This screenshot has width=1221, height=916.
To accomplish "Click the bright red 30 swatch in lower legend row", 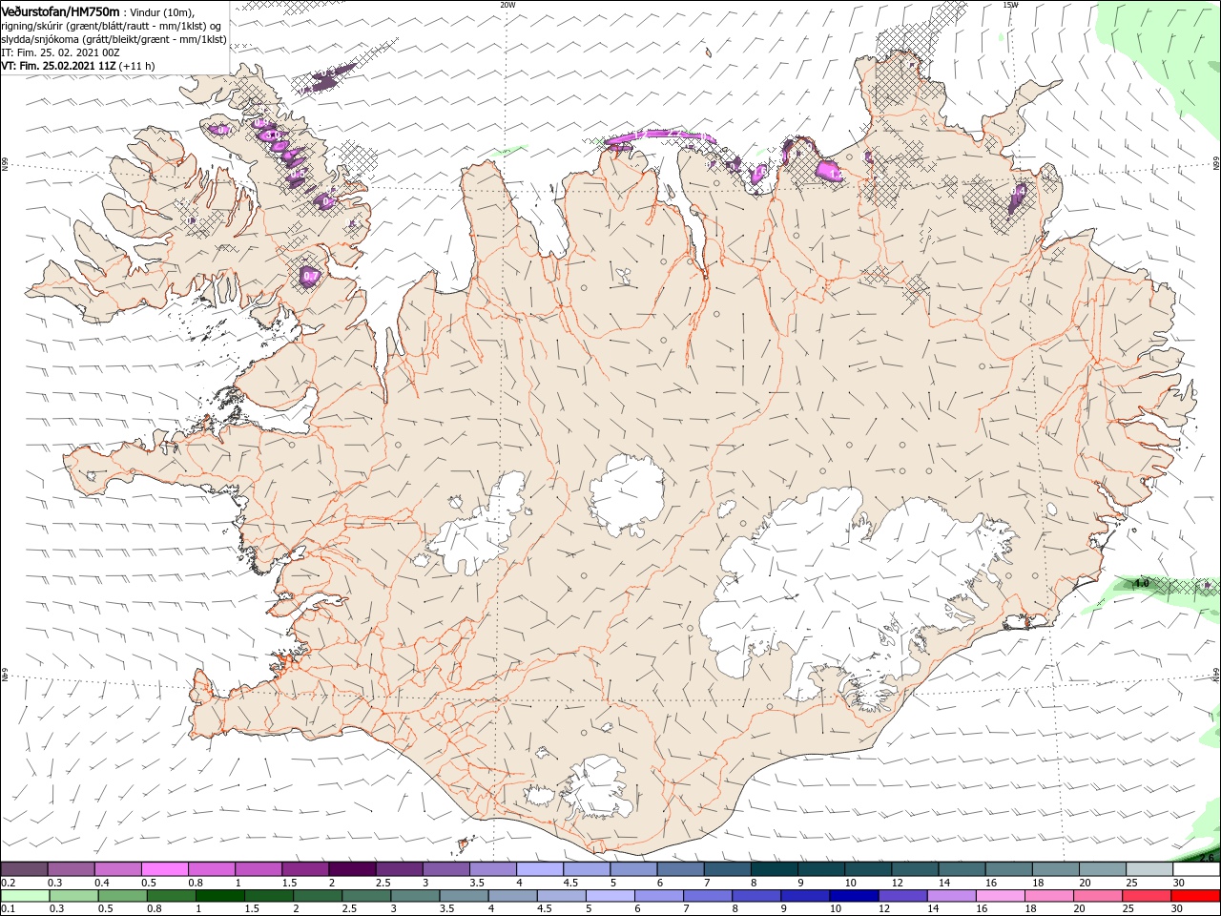I will point(1194,896).
